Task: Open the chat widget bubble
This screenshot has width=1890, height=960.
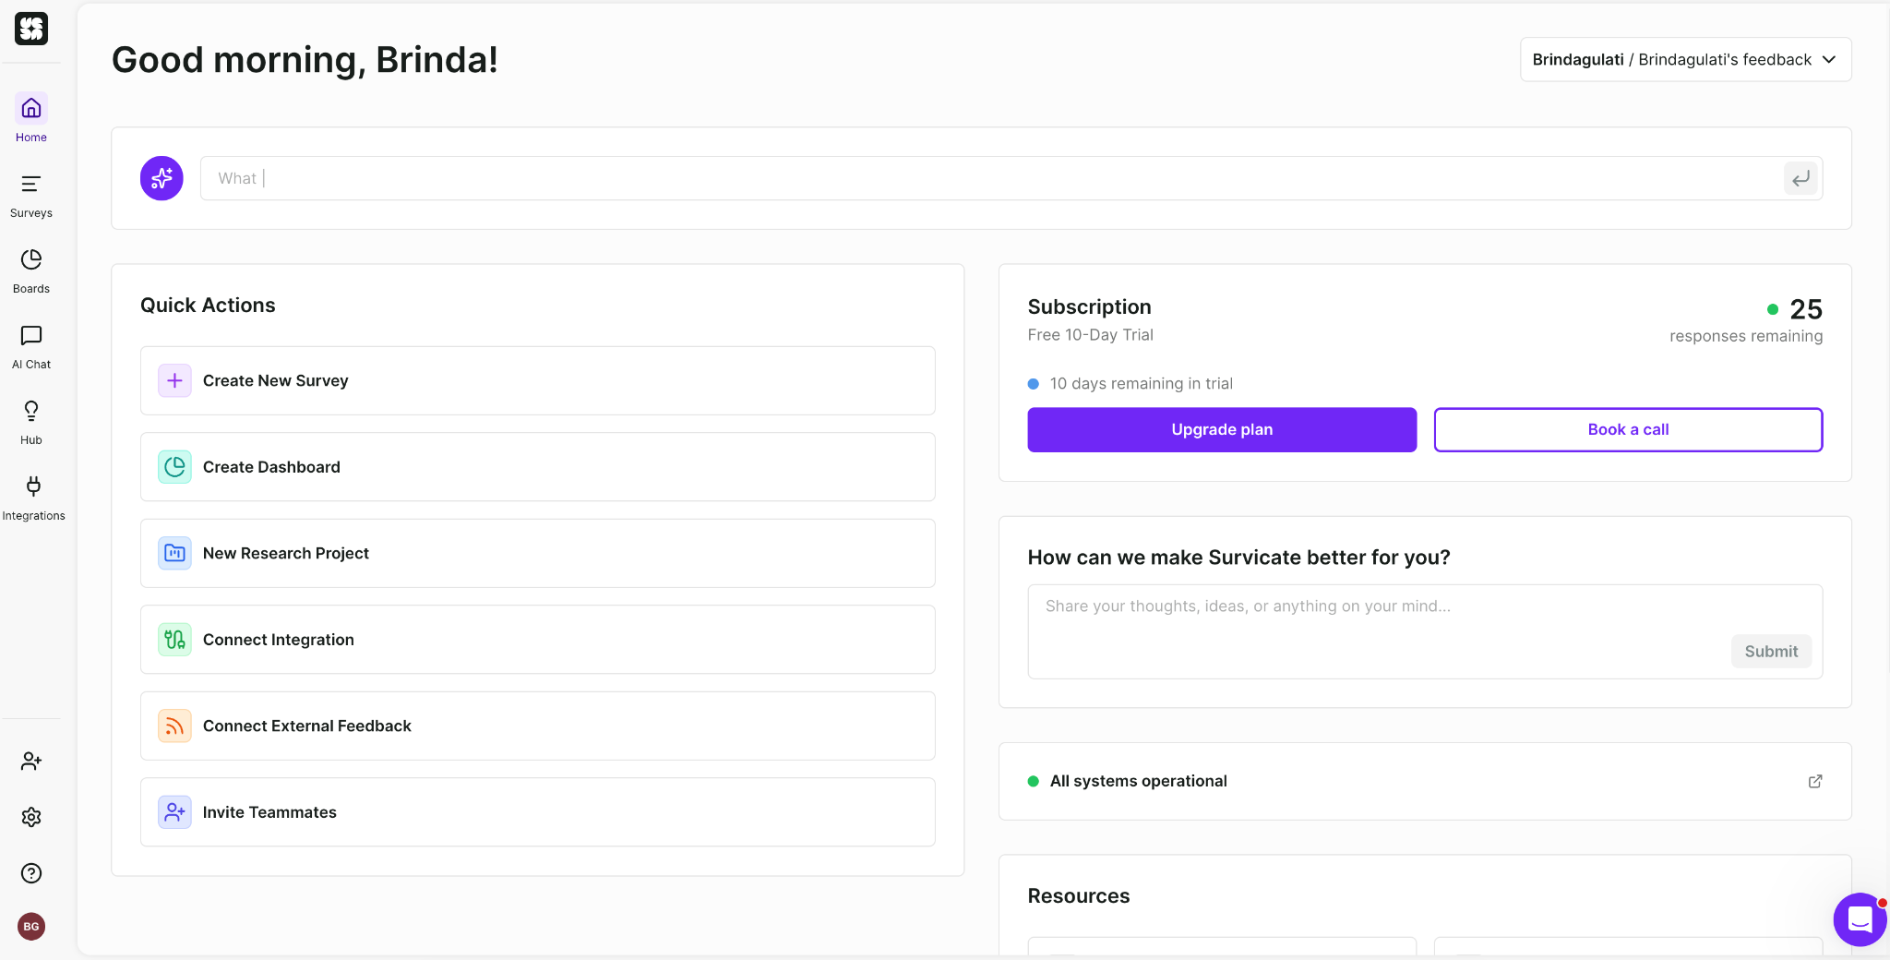Action: [x=1860, y=919]
